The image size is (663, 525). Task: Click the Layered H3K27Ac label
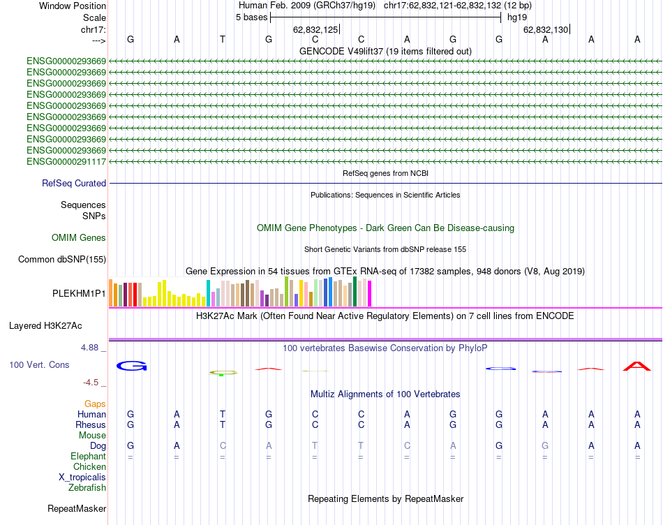point(45,326)
